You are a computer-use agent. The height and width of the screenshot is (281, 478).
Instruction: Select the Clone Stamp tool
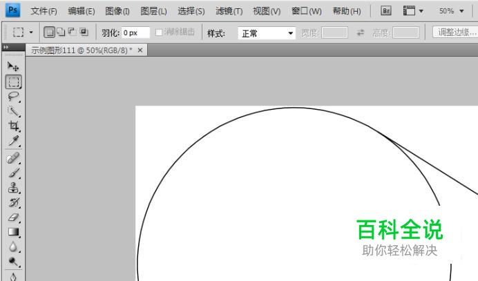[x=13, y=188]
